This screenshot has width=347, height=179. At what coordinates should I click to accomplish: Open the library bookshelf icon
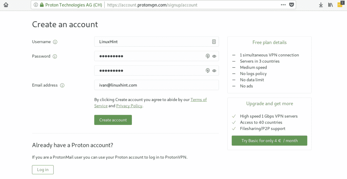click(x=330, y=5)
